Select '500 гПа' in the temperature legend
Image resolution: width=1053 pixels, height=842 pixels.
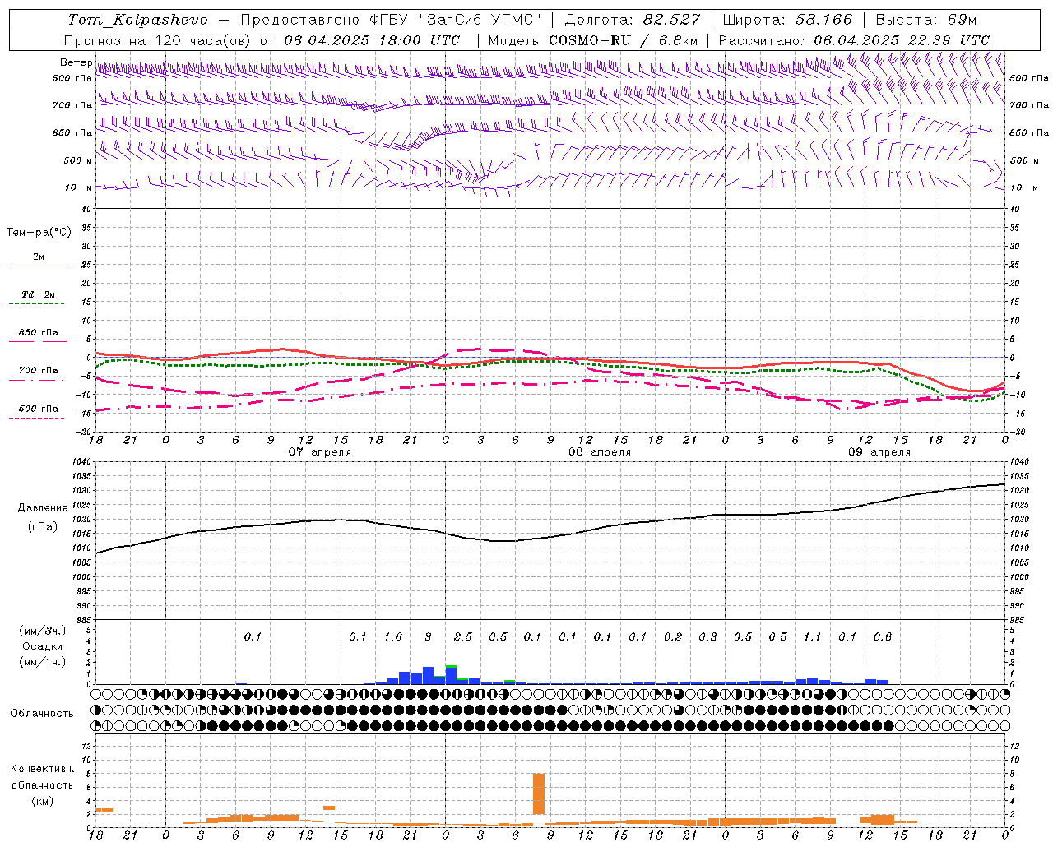click(39, 409)
